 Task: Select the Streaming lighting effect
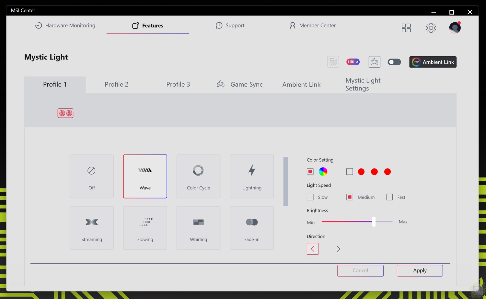(x=92, y=228)
